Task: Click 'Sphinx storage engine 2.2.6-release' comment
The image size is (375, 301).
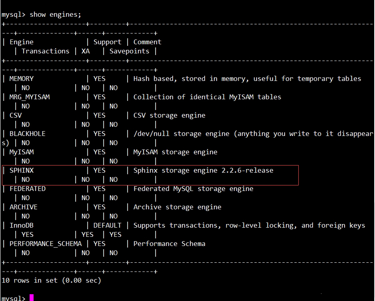Action: coord(203,170)
